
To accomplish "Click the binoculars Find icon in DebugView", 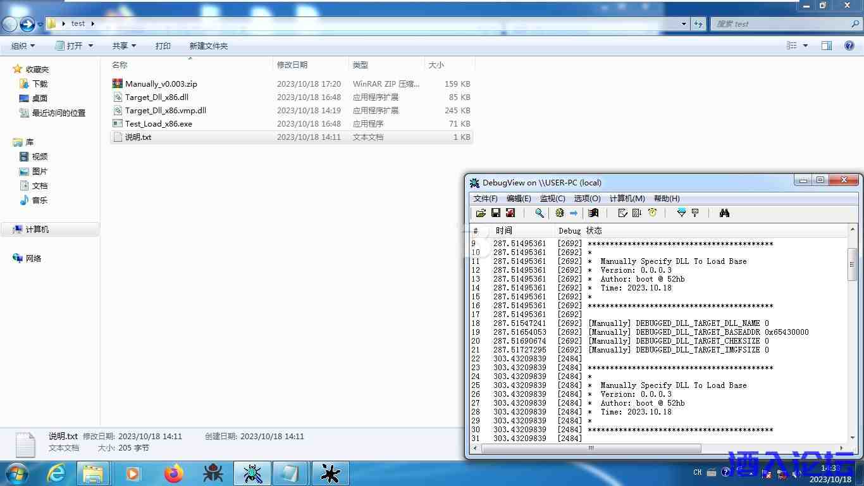I will 724,213.
